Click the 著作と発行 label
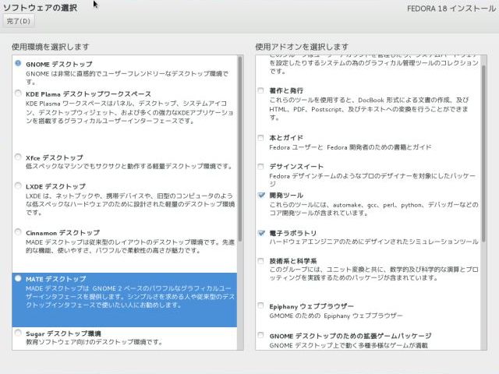This screenshot has height=374, width=499. click(286, 90)
